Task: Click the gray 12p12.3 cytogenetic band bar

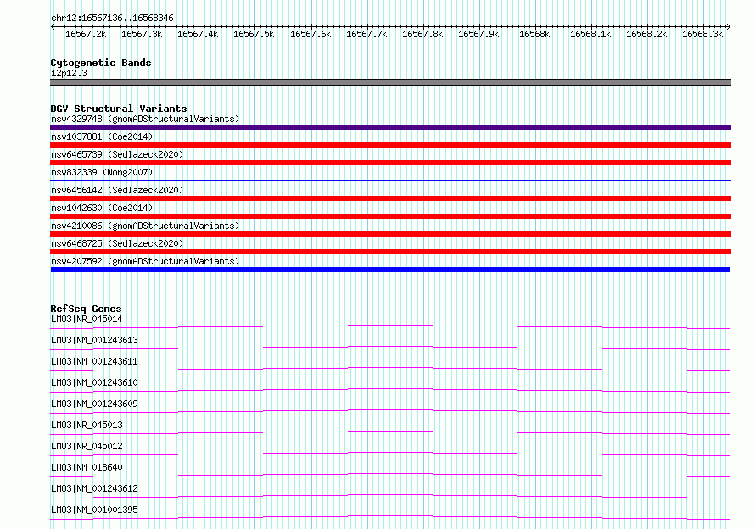Action: tap(390, 82)
